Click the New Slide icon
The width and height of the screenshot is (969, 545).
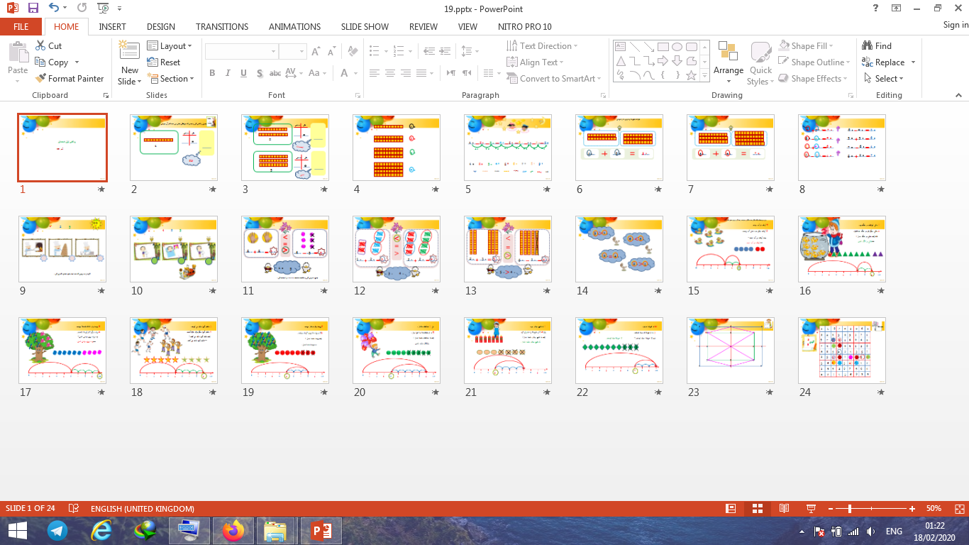pos(129,51)
